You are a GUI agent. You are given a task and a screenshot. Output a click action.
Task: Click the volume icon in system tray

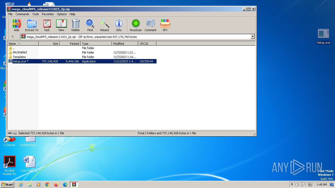(x=298, y=185)
